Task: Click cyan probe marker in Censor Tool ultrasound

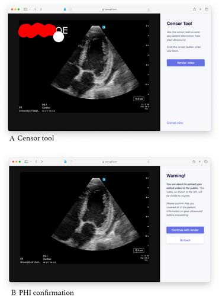Action: click(x=104, y=27)
